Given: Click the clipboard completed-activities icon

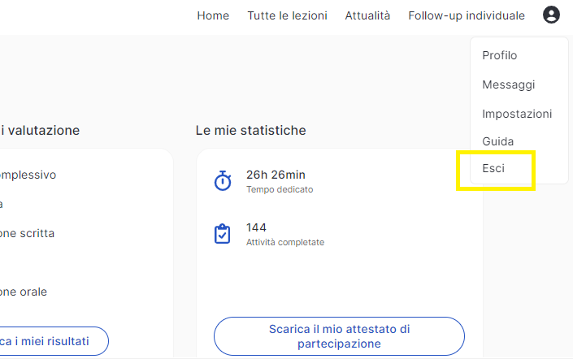Looking at the screenshot, I should pos(222,234).
